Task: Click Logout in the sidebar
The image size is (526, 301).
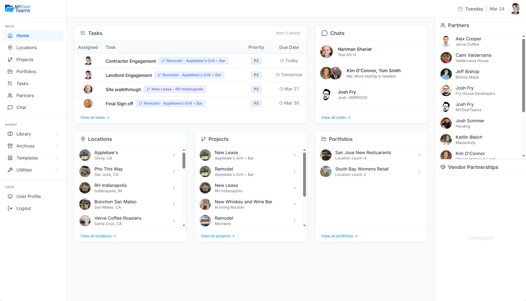Action: [x=10, y=208]
